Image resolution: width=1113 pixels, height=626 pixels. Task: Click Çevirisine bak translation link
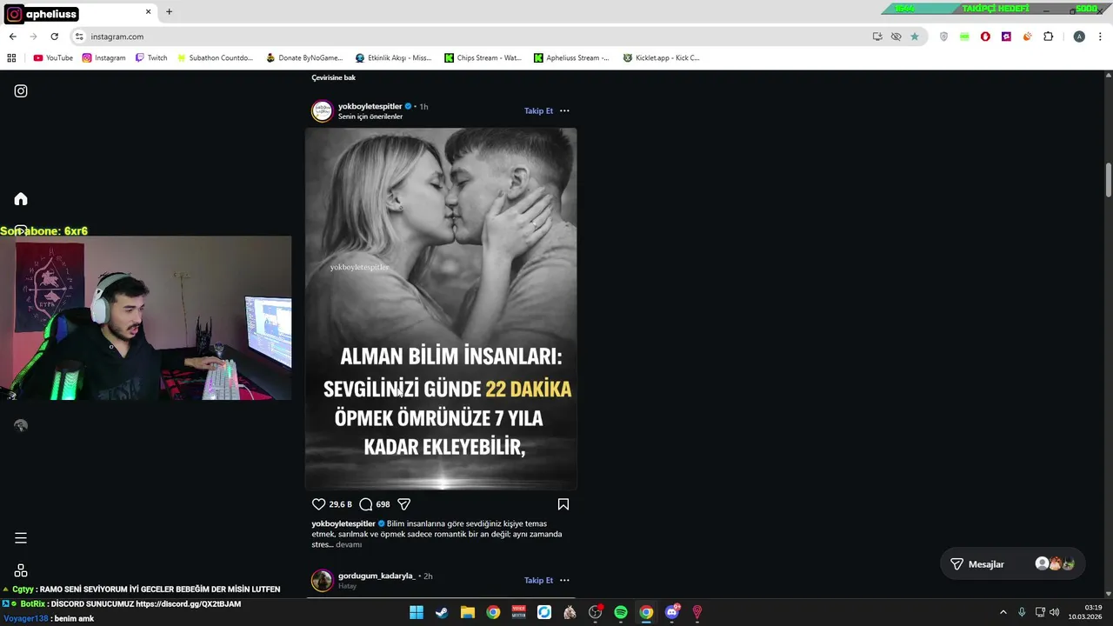(x=334, y=77)
